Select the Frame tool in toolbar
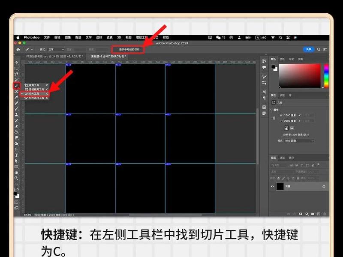 [16, 92]
